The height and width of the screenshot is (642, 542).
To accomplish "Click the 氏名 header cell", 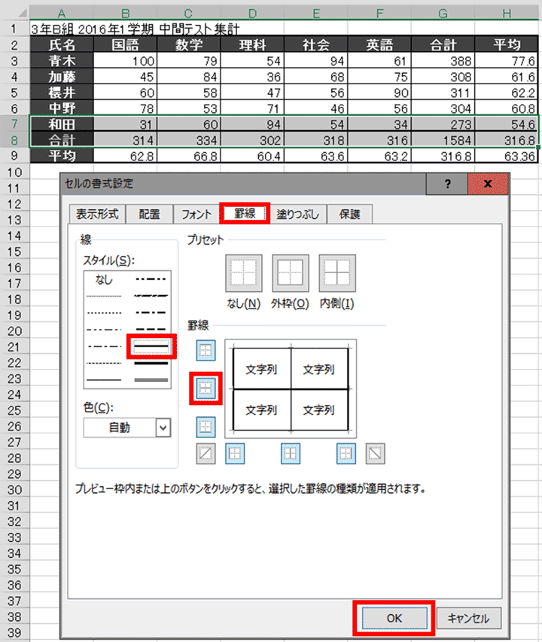I will pos(62,44).
